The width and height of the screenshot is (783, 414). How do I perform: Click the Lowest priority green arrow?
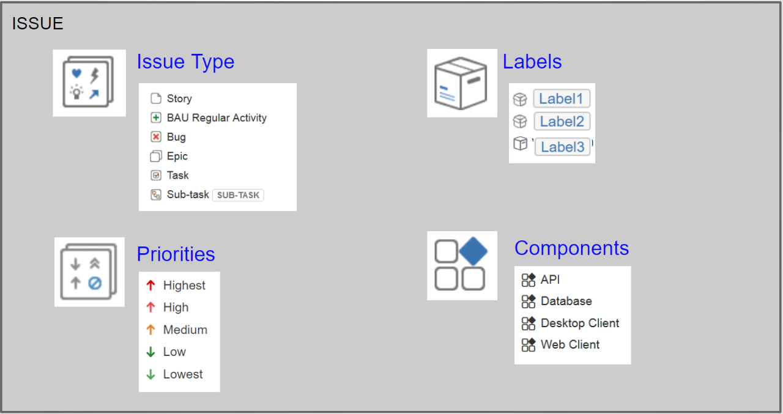pos(152,374)
